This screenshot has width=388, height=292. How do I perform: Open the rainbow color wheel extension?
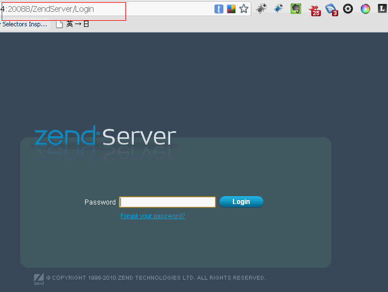[x=365, y=9]
